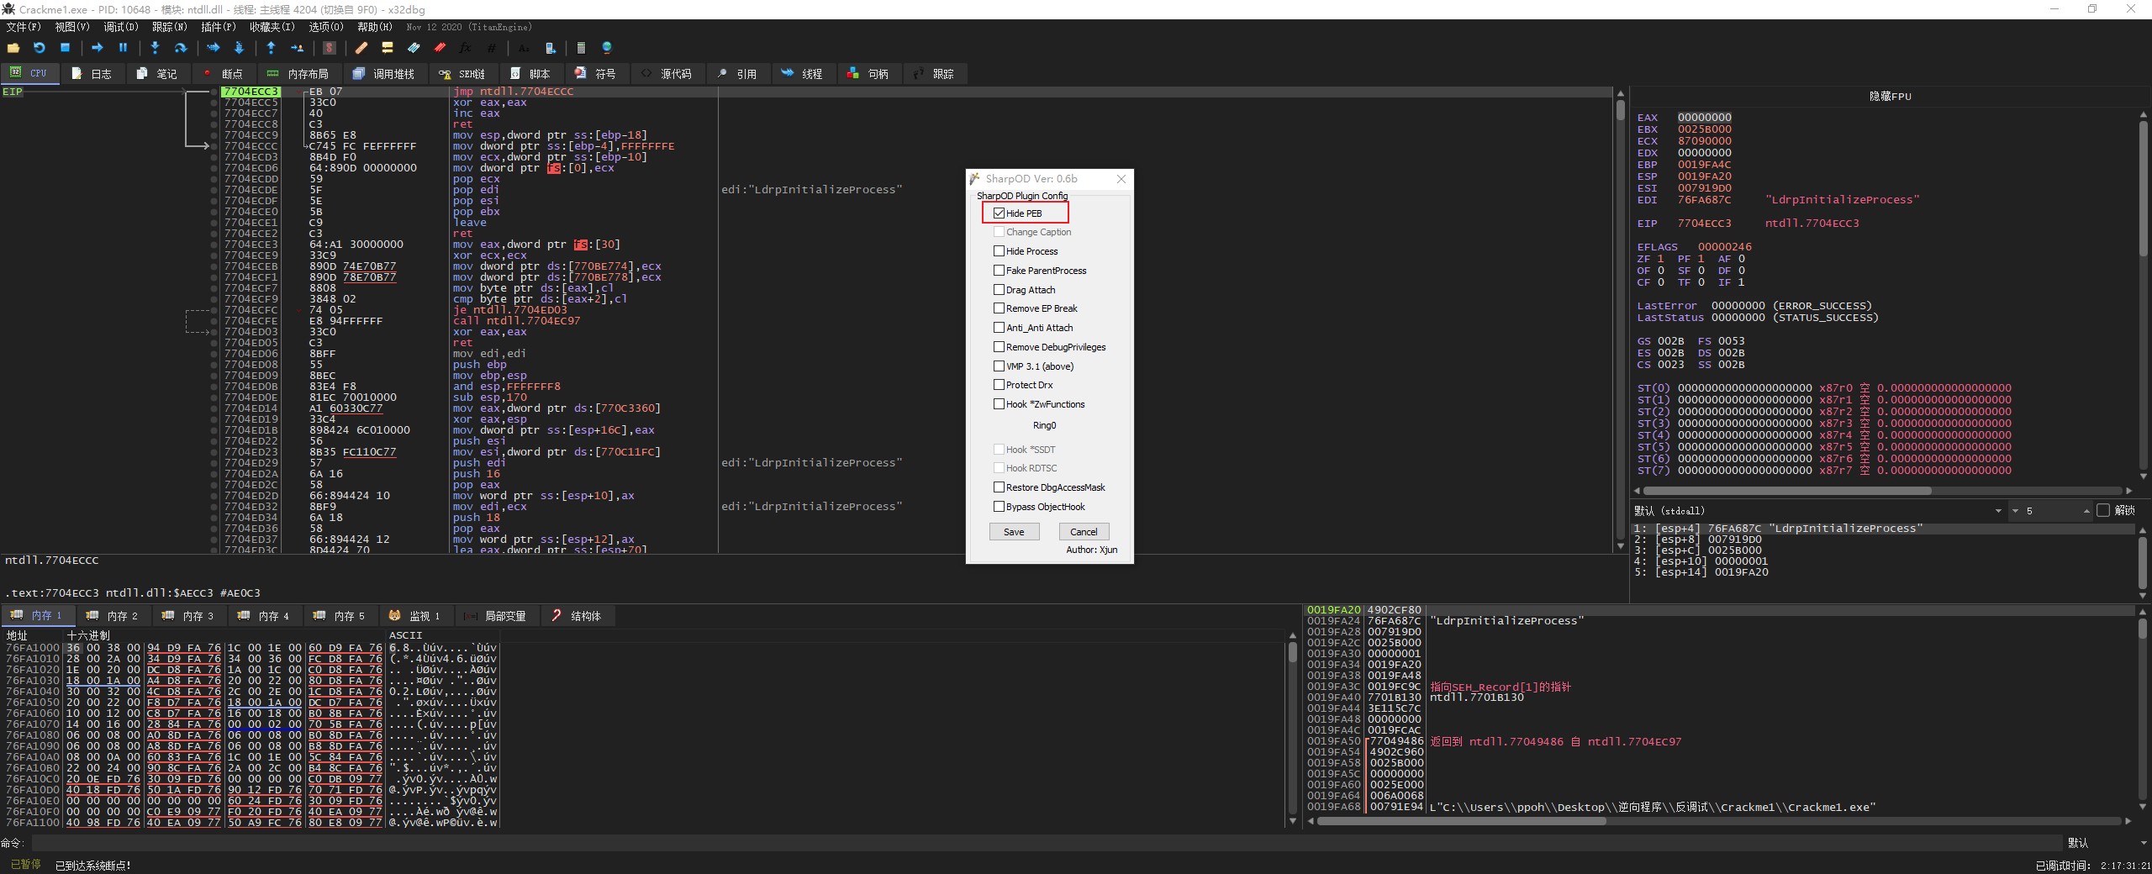Enable the Protect Drx checkbox
This screenshot has height=874, width=2152.
pyautogui.click(x=999, y=385)
